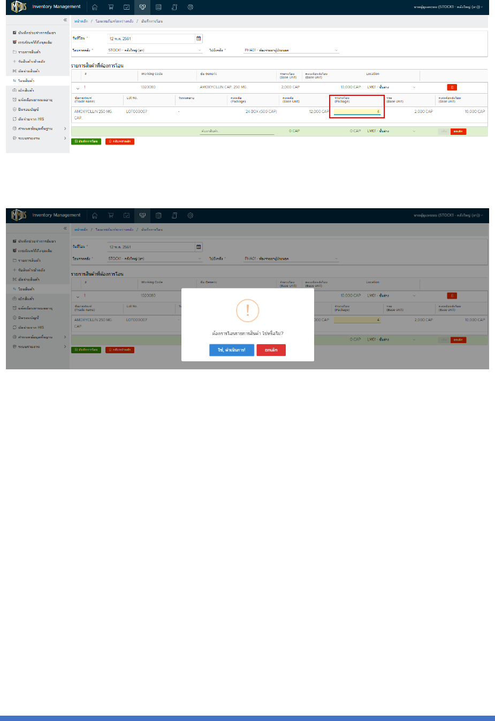Click the checkmark-box icon in upper screenshot navbar
495x721 pixels.
point(127,7)
